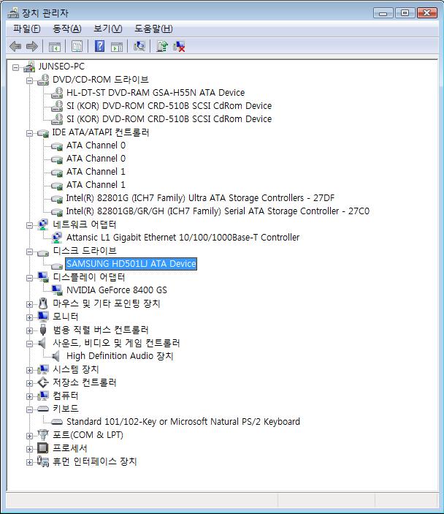The height and width of the screenshot is (514, 444).
Task: Click the HID icon beside 휴먼 인터페이스 장치
Action: point(43,461)
